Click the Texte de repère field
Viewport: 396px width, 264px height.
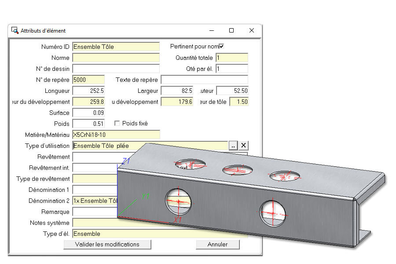(205, 80)
